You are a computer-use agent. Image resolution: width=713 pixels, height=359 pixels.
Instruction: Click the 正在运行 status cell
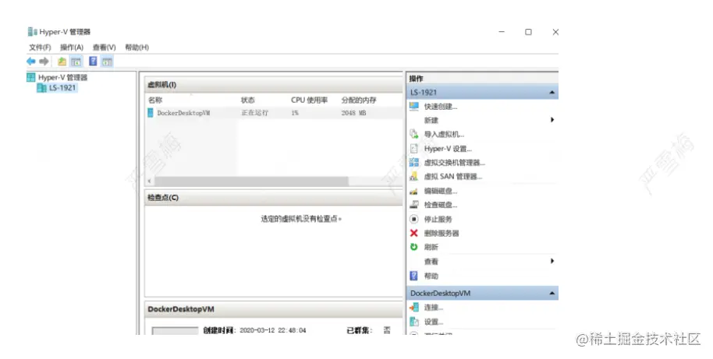tap(254, 113)
